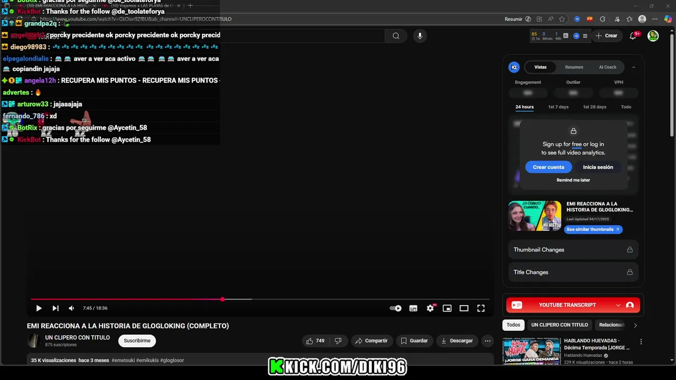Open split screen icon in address bar

click(x=539, y=19)
